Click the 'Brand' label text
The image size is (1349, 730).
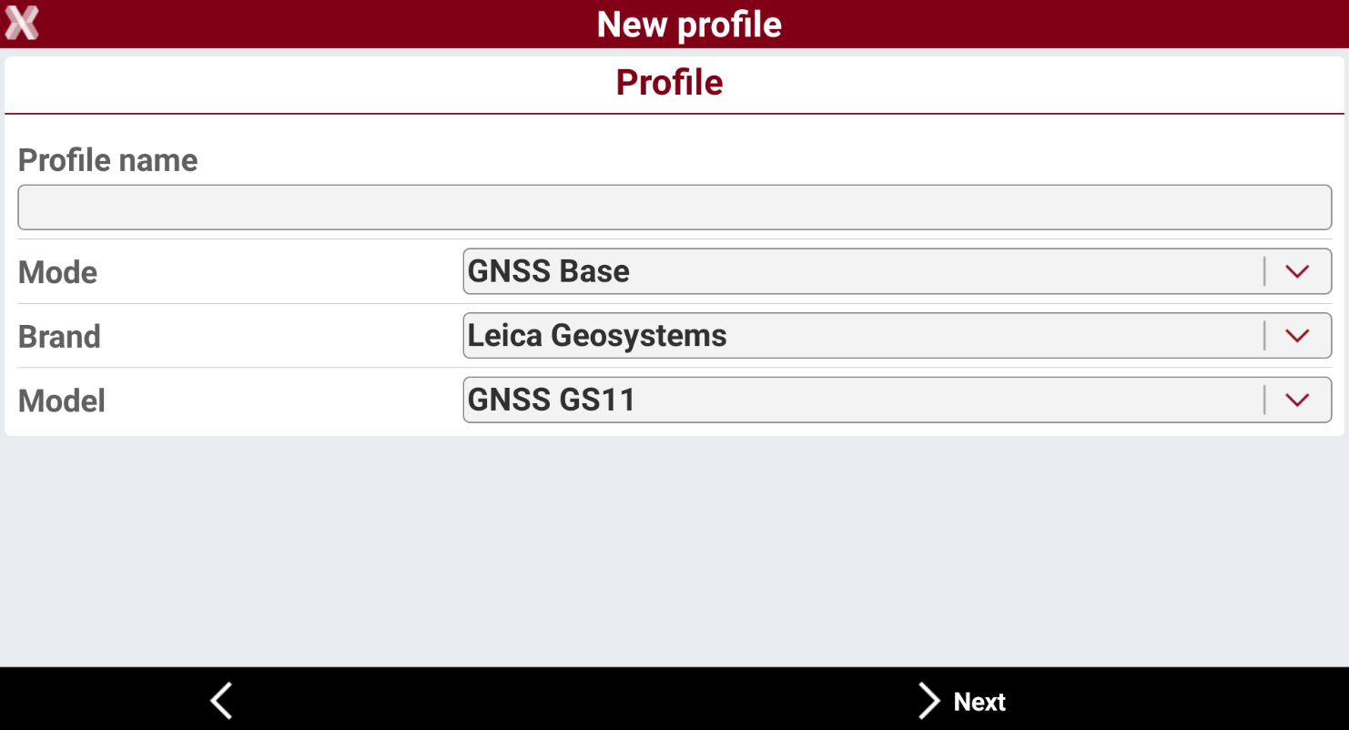pyautogui.click(x=60, y=337)
